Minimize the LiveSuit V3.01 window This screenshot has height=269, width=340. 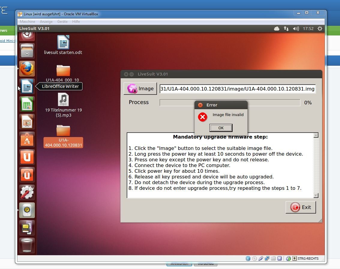coord(132,74)
